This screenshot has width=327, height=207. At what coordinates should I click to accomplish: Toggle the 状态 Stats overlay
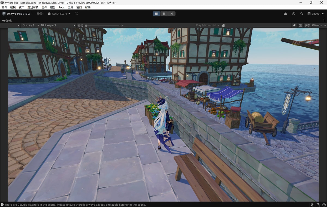click(x=307, y=25)
